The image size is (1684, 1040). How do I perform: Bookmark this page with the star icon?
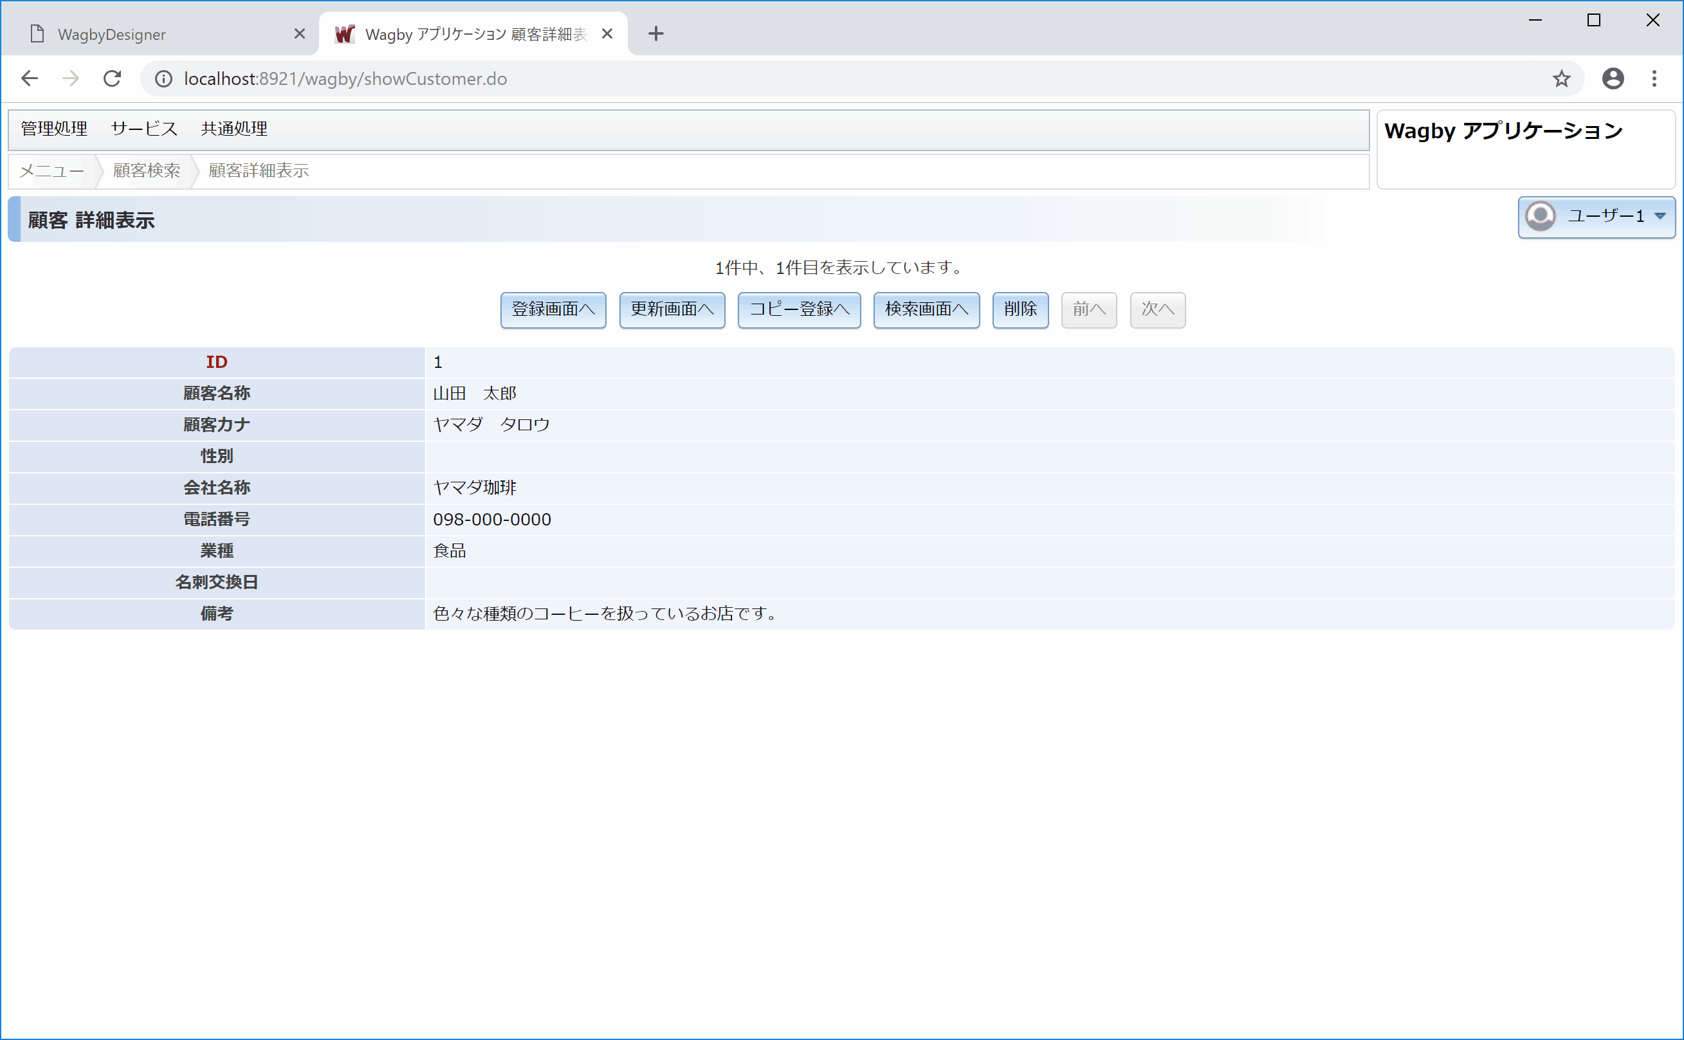pyautogui.click(x=1562, y=78)
